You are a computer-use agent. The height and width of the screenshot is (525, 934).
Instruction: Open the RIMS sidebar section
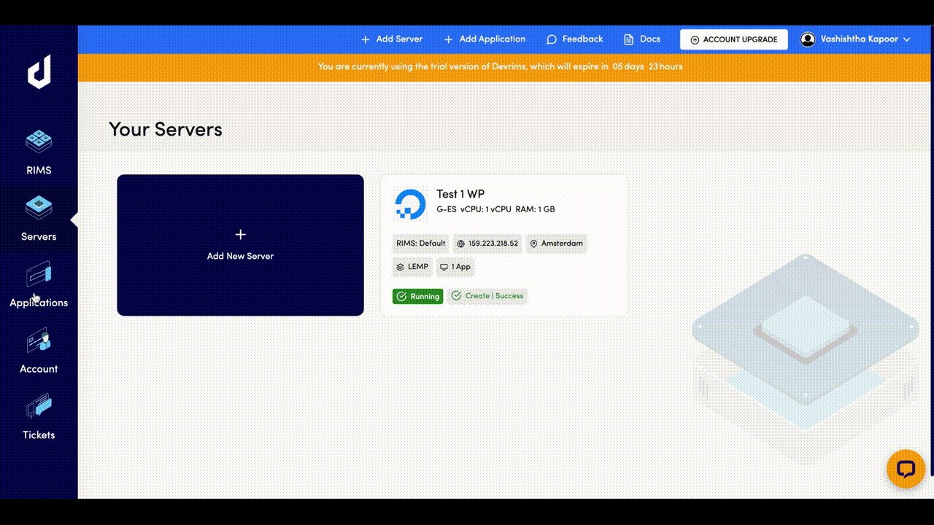[39, 152]
